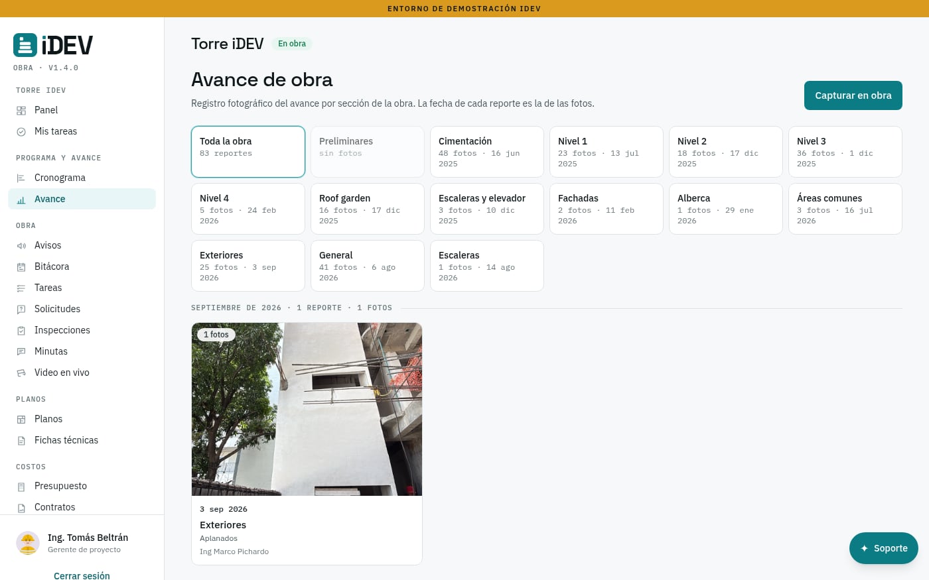Click the Avance bar chart icon
This screenshot has height=580, width=929.
(x=21, y=200)
